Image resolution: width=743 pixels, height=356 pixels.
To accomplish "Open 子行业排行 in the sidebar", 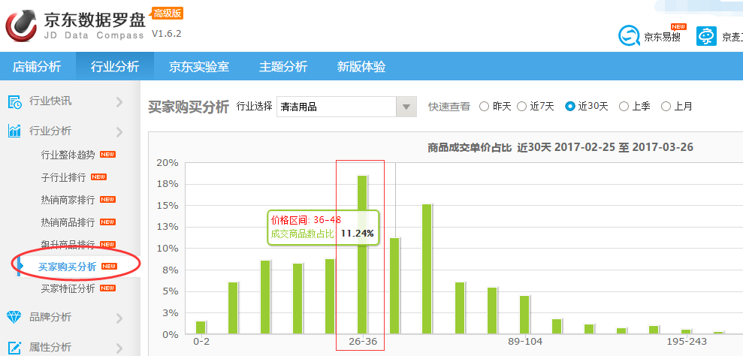I will (63, 177).
